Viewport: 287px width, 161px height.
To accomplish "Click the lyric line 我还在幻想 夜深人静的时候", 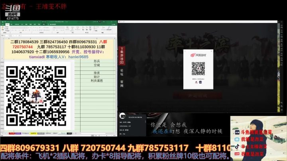I will point(187,131).
